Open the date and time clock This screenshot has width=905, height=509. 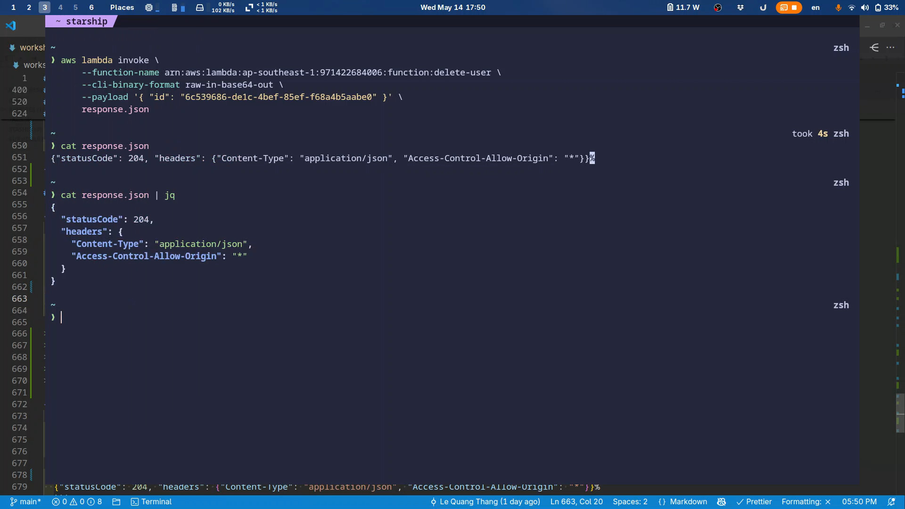(x=452, y=8)
